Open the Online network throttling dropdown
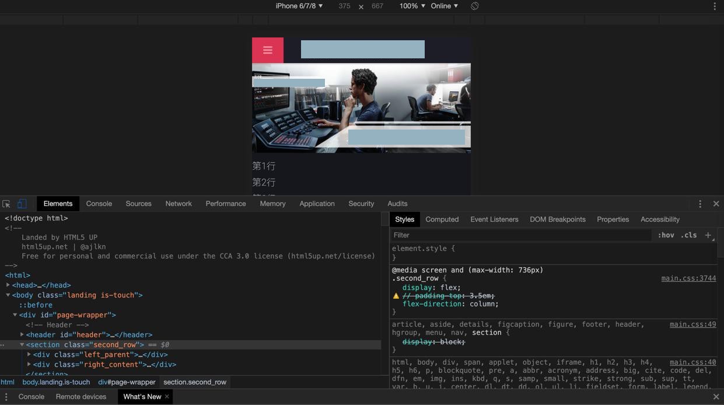Screen dimensions: 724x405 pyautogui.click(x=444, y=6)
